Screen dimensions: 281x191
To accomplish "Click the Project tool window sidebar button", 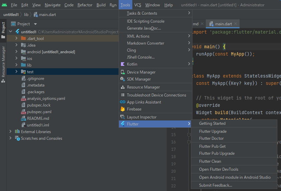I will click(3, 30).
